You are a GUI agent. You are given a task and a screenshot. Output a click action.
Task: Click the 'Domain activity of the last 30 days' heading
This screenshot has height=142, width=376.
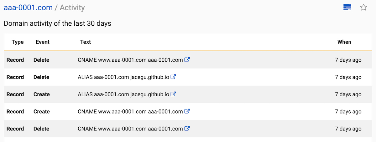tap(57, 23)
